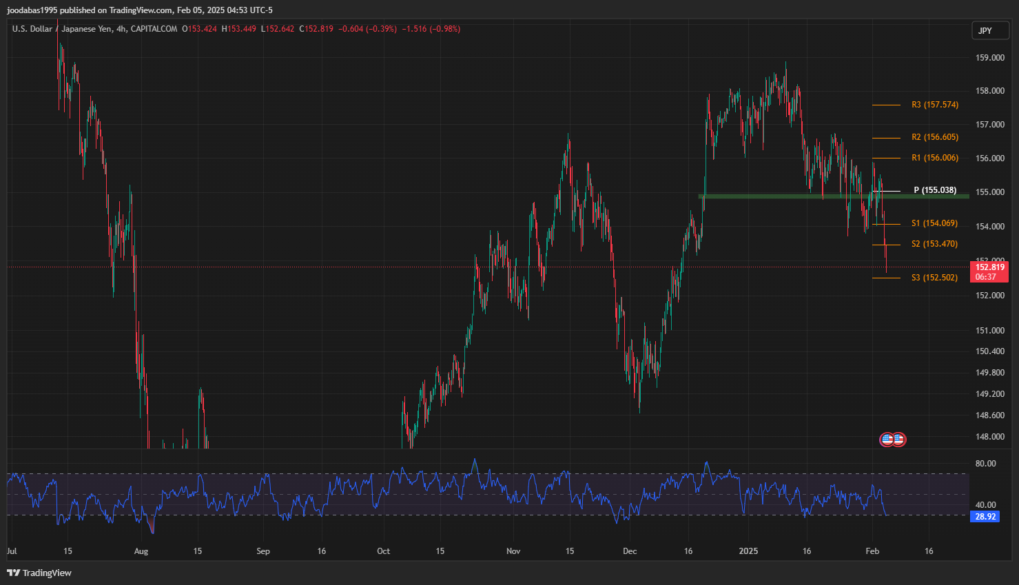The image size is (1019, 585).
Task: Click the S1 (154.069) support label
Action: [x=934, y=223]
